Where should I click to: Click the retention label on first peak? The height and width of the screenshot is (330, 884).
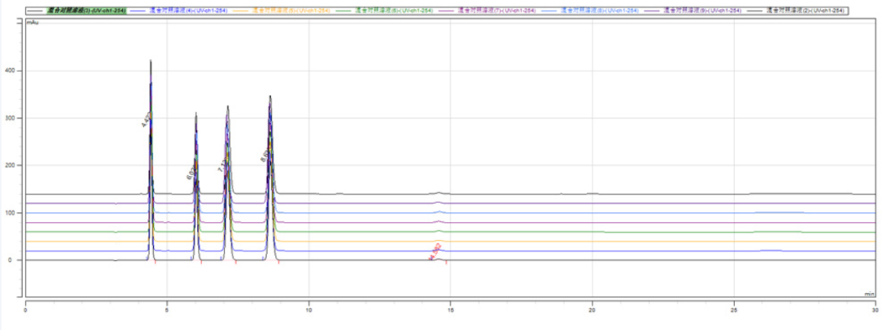(x=146, y=121)
